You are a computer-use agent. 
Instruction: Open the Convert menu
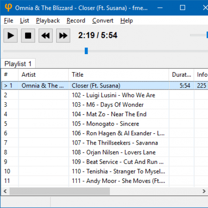click(103, 21)
